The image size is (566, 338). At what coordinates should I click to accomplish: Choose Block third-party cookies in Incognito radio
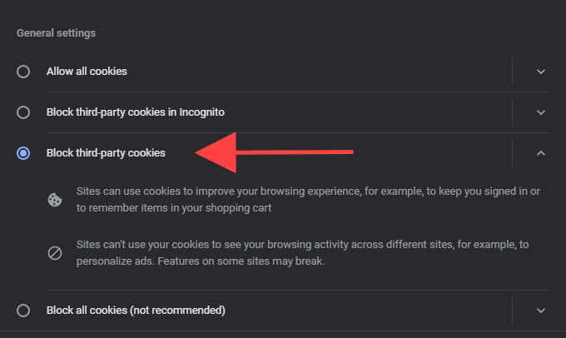click(x=23, y=112)
